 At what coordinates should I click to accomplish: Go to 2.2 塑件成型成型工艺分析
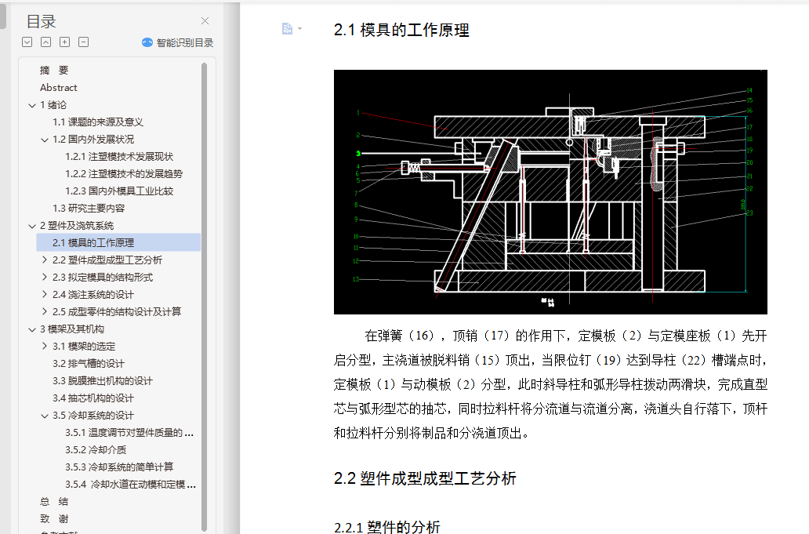(x=107, y=260)
